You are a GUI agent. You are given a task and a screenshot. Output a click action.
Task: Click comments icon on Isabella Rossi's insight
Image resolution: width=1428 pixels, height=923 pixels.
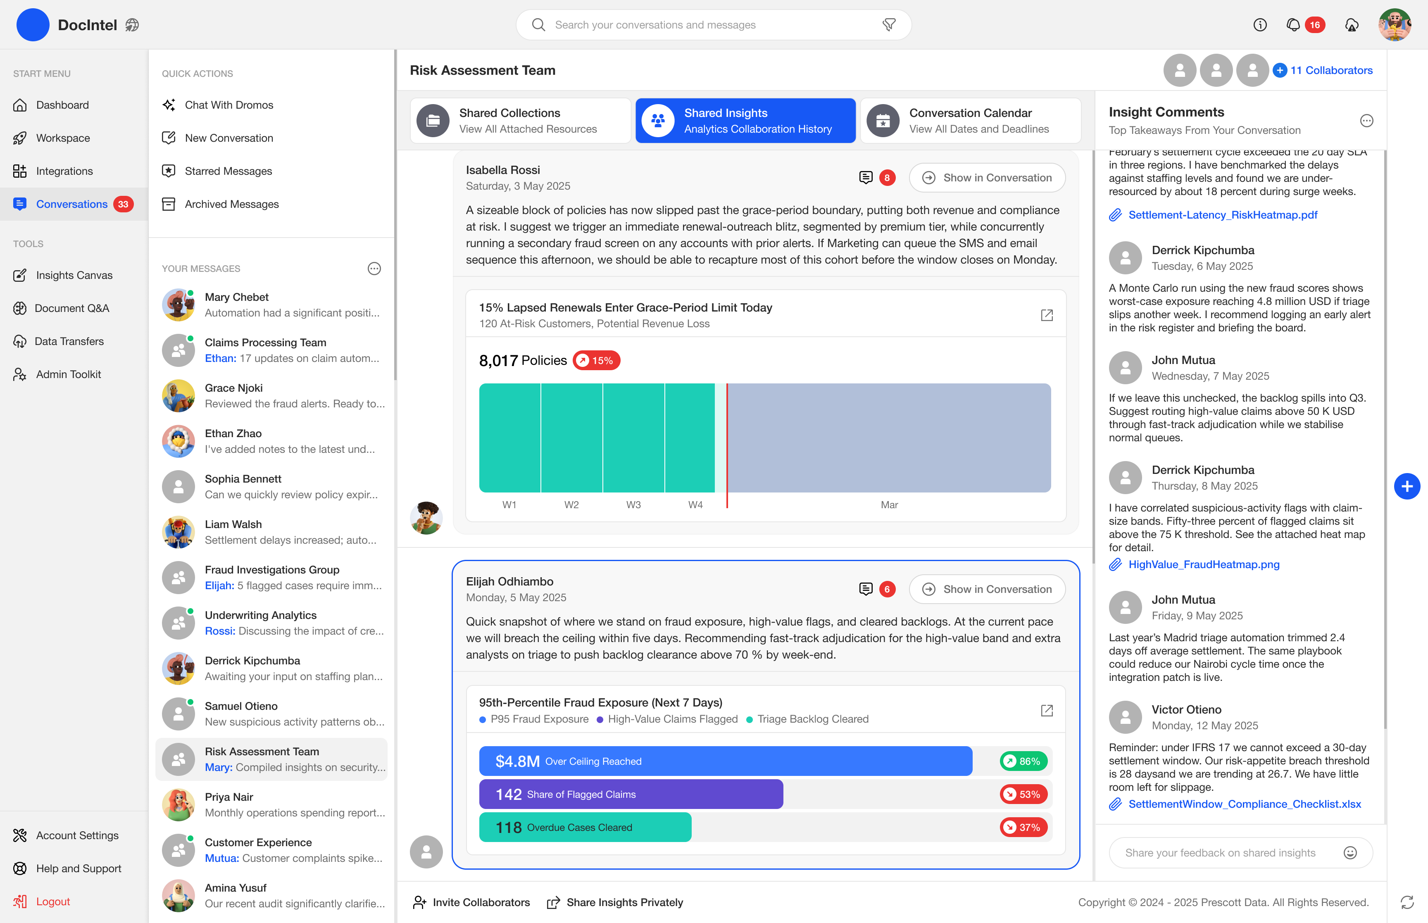coord(865,177)
